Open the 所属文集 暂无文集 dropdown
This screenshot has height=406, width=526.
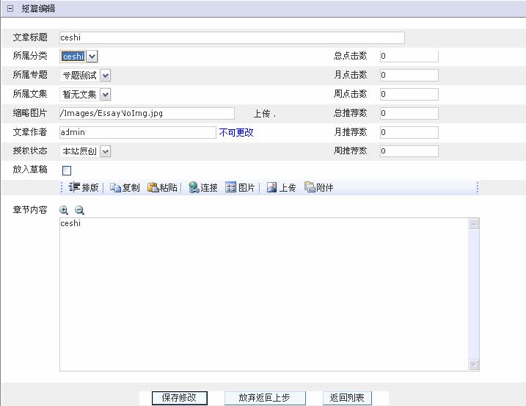click(x=85, y=95)
